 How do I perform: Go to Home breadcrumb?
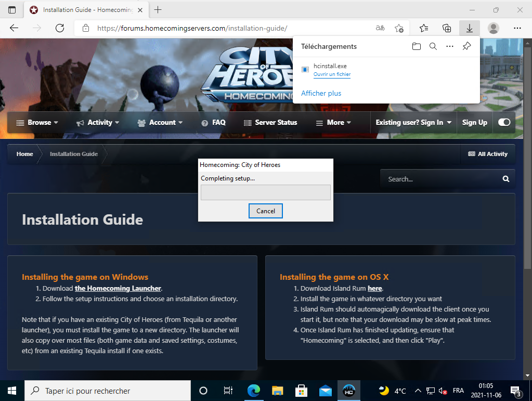pos(25,154)
